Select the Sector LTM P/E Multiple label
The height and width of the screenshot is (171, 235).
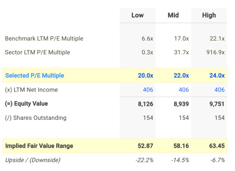37,53
